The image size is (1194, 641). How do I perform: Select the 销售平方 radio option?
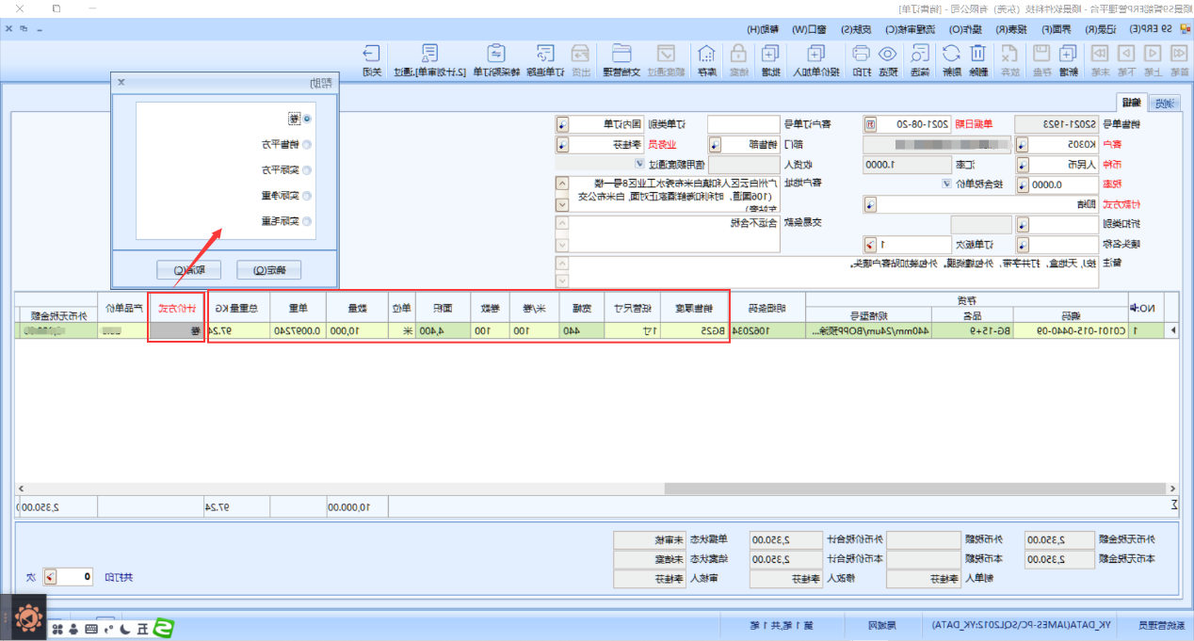pos(306,145)
